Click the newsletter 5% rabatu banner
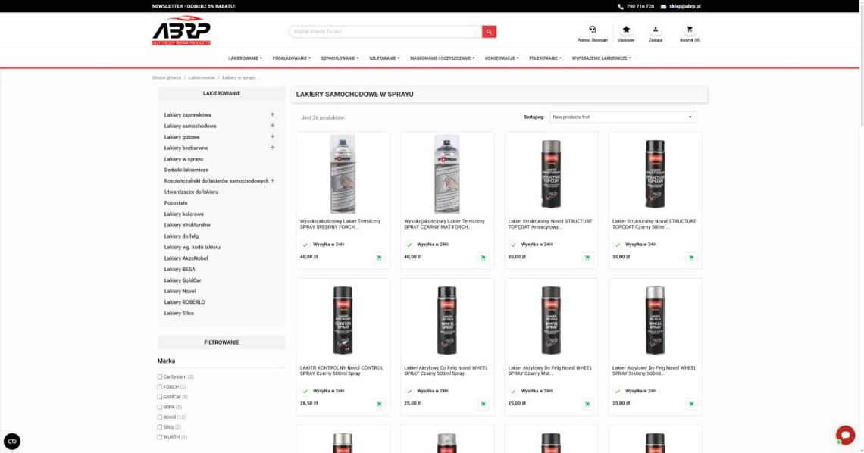864x453 pixels. pyautogui.click(x=193, y=7)
